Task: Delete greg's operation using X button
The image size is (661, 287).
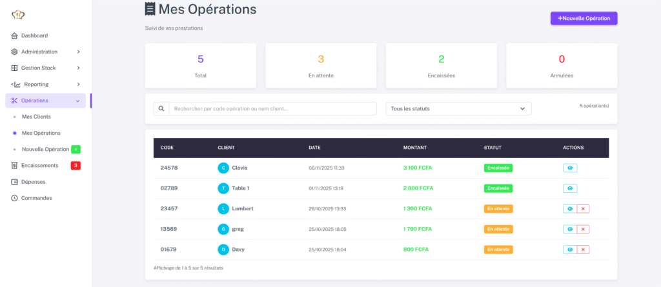Action: (583, 229)
